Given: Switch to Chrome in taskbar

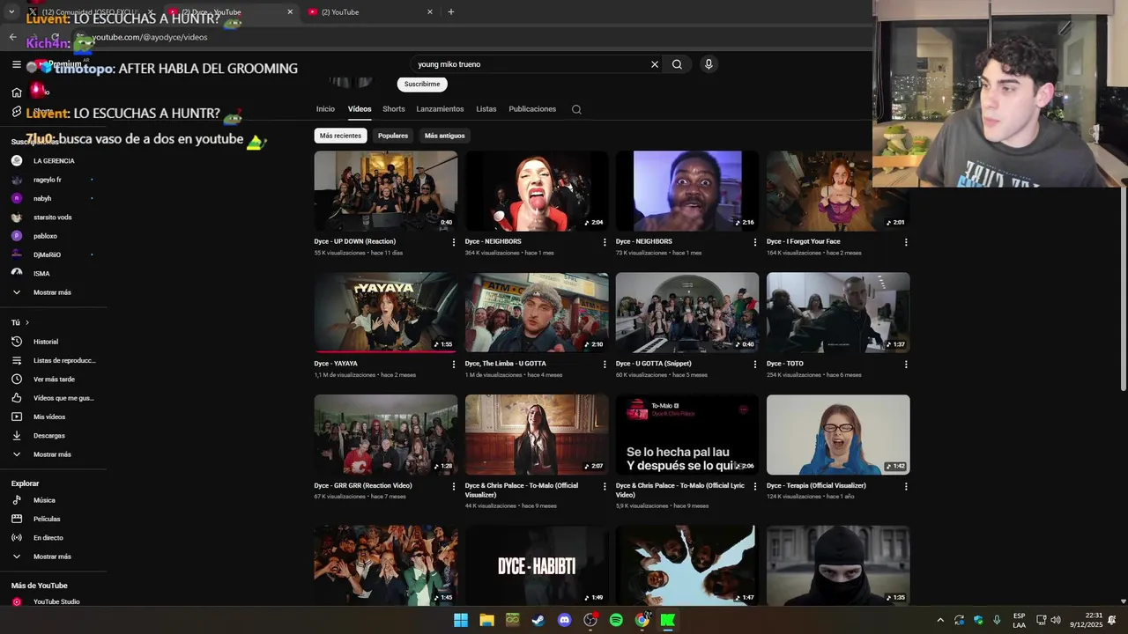Looking at the screenshot, I should [x=642, y=620].
